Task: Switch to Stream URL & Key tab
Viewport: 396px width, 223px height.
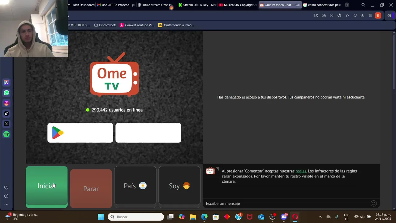Action: 197,5
